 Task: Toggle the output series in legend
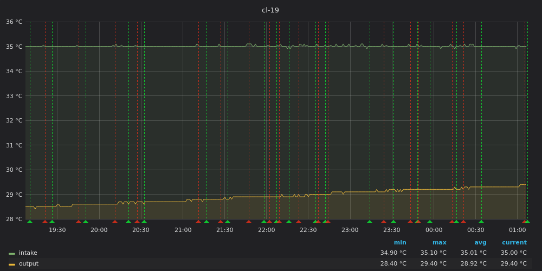(28, 264)
